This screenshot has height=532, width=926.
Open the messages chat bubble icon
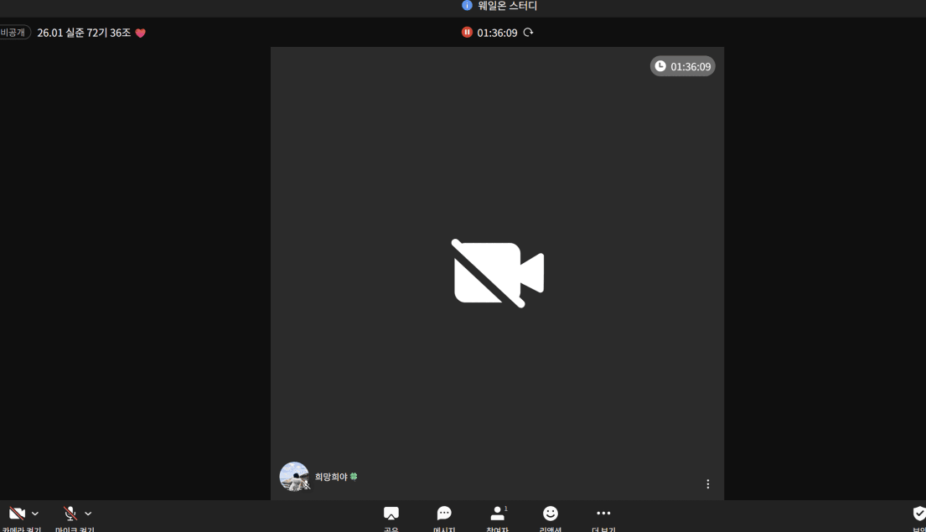[x=444, y=514]
